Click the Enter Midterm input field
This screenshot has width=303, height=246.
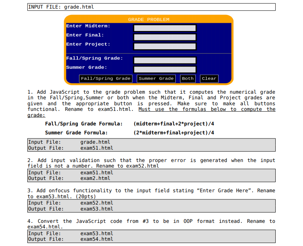coord(165,28)
